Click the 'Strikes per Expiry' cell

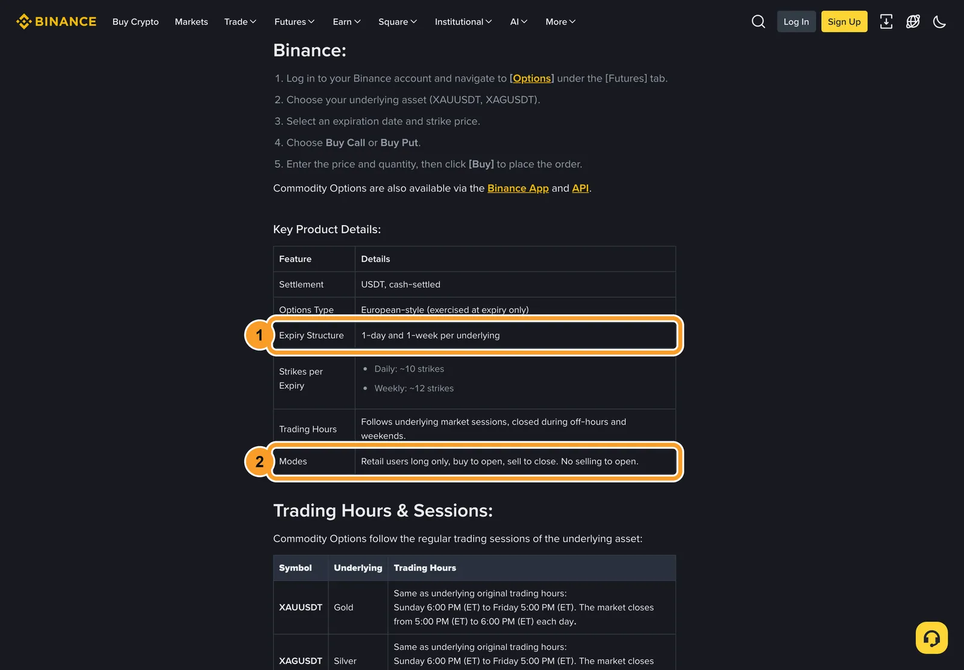314,379
